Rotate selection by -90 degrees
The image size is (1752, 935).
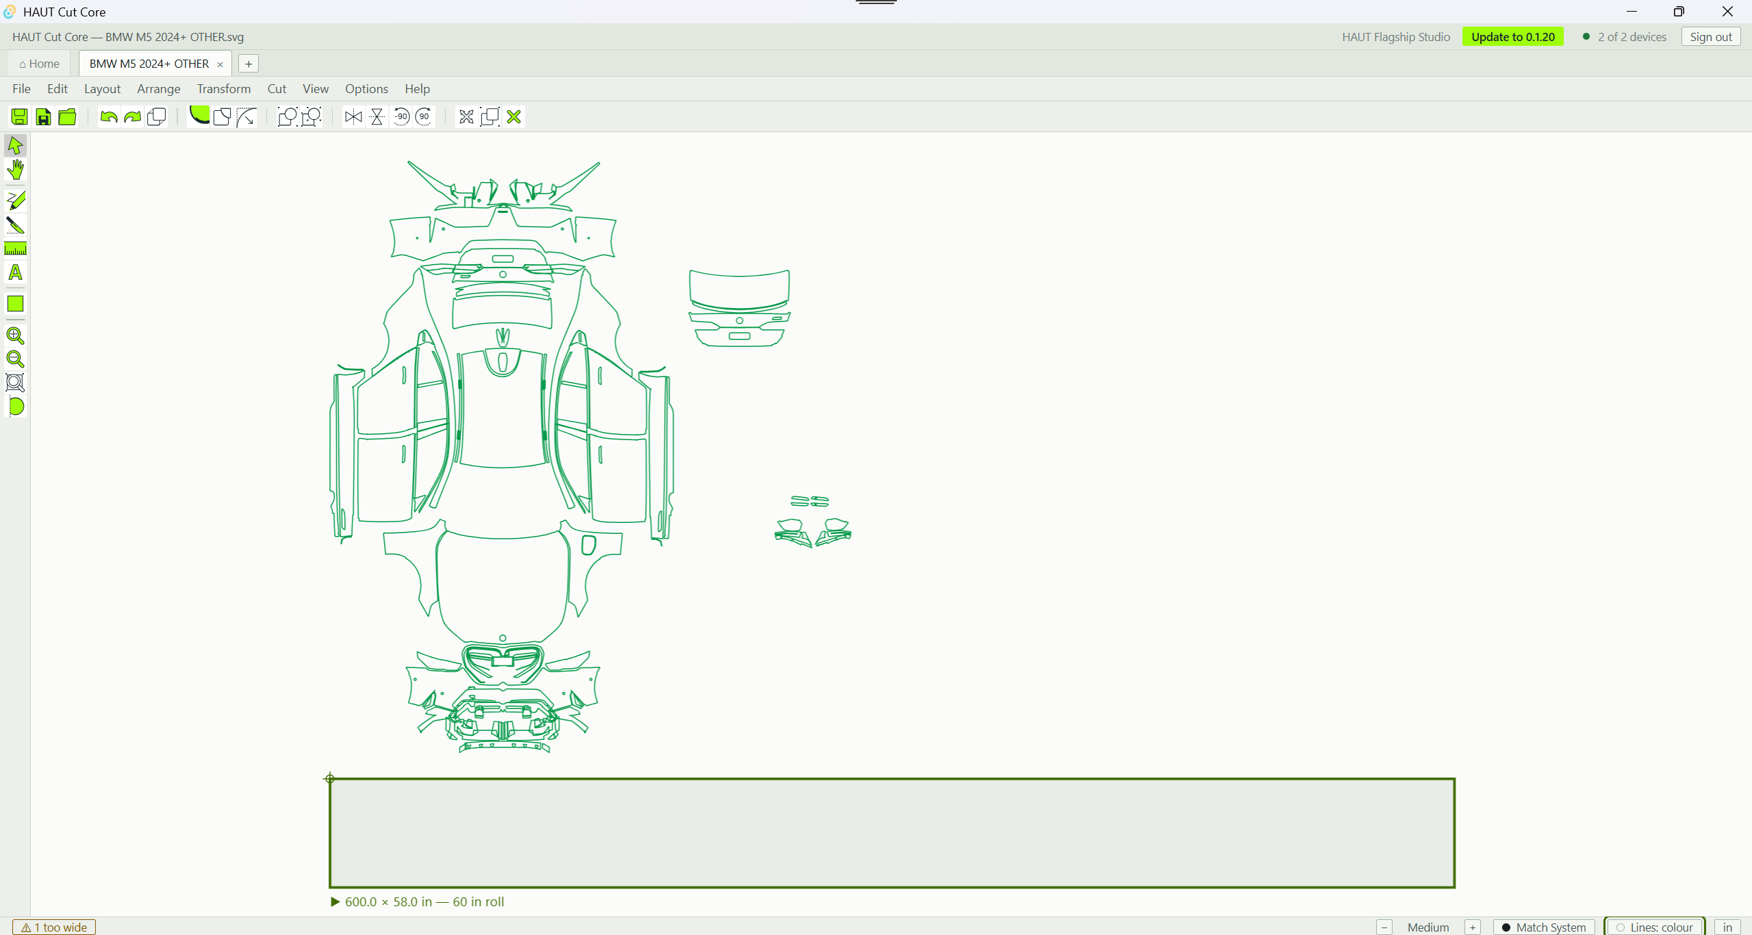pyautogui.click(x=401, y=117)
